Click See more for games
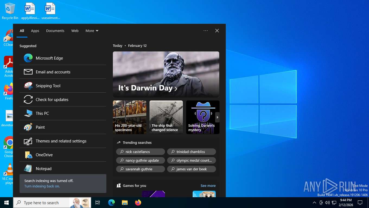The image size is (369, 208). click(x=208, y=186)
